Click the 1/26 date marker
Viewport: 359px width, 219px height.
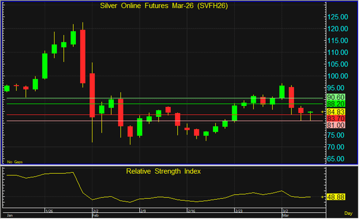pos(49,211)
